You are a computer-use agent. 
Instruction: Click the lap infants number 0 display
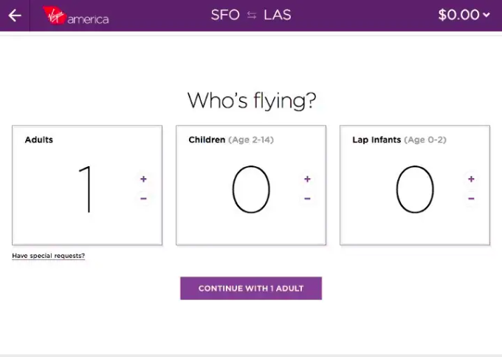pyautogui.click(x=414, y=188)
